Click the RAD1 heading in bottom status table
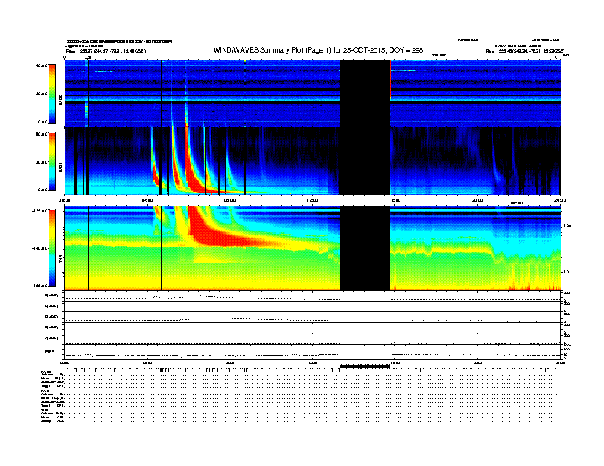604x466 pixels. 47,391
